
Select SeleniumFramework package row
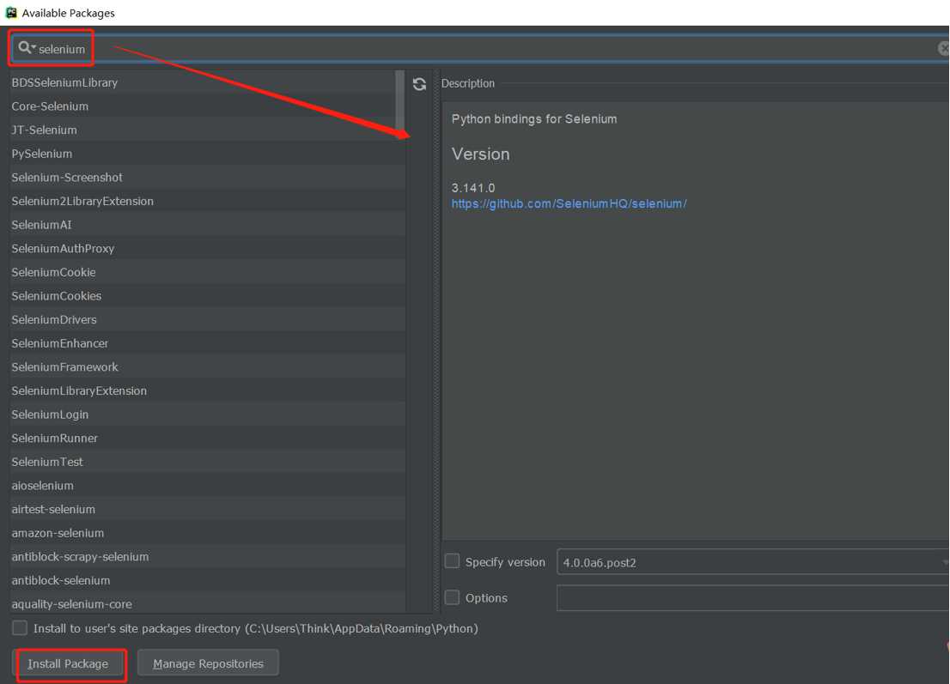point(207,366)
